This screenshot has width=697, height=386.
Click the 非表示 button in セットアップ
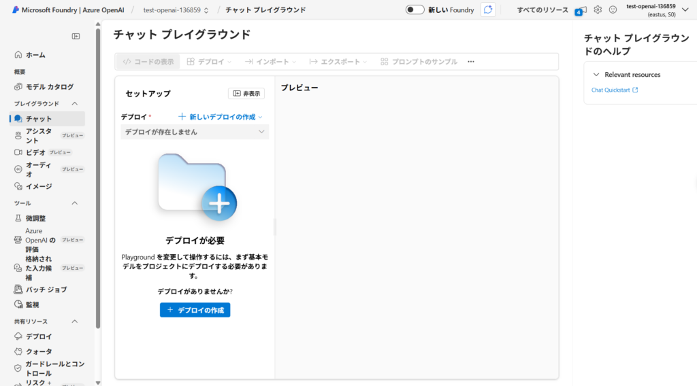[x=246, y=94]
